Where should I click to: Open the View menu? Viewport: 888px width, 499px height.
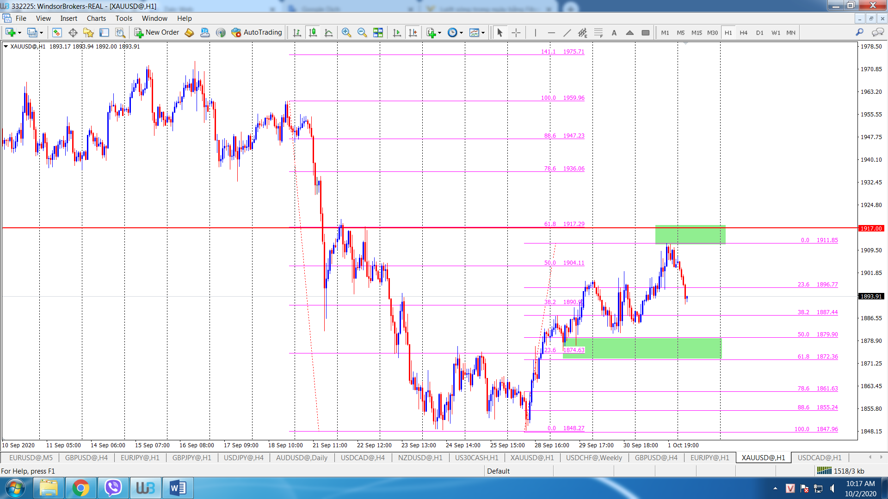click(43, 18)
